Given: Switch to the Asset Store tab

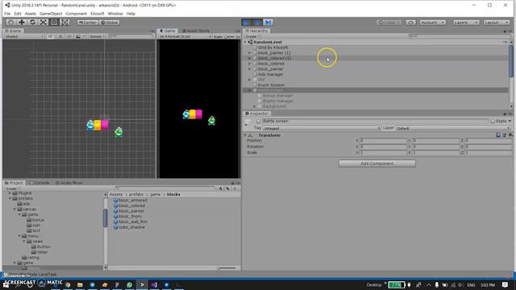Looking at the screenshot, I should pyautogui.click(x=196, y=31).
